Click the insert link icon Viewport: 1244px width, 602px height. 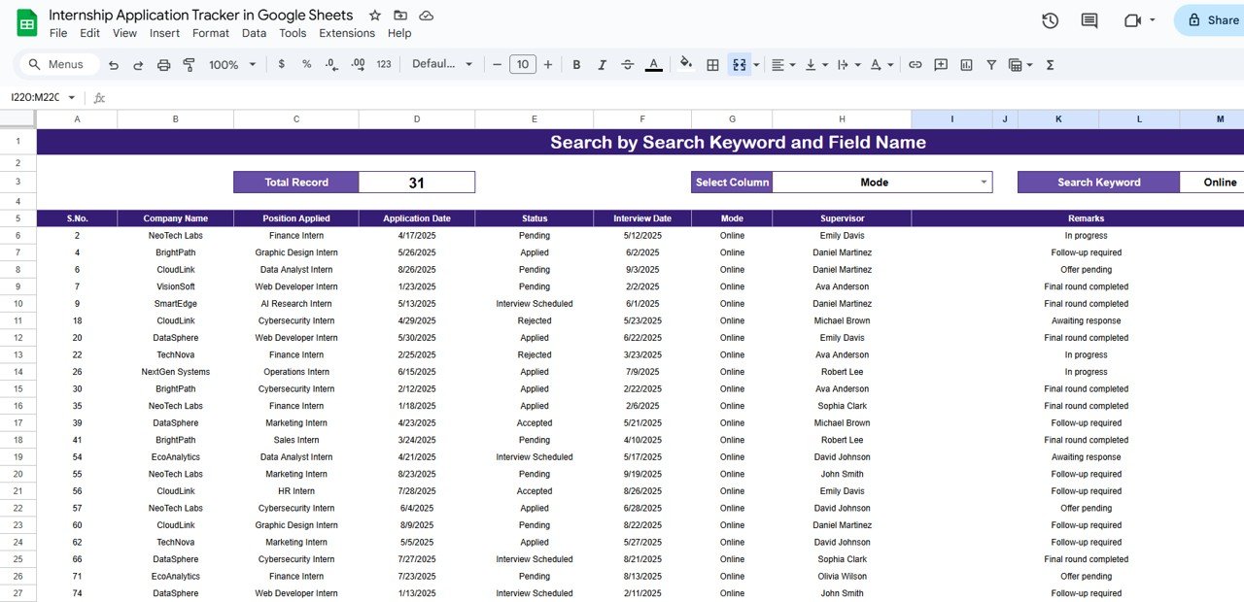[915, 65]
